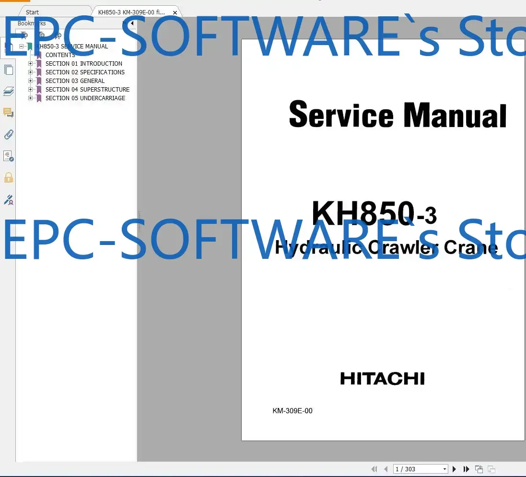Open SECTION 03 GENERAL bookmark

pos(75,81)
